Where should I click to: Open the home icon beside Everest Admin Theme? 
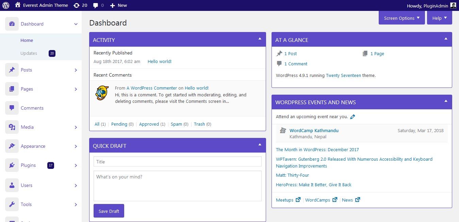(18, 5)
